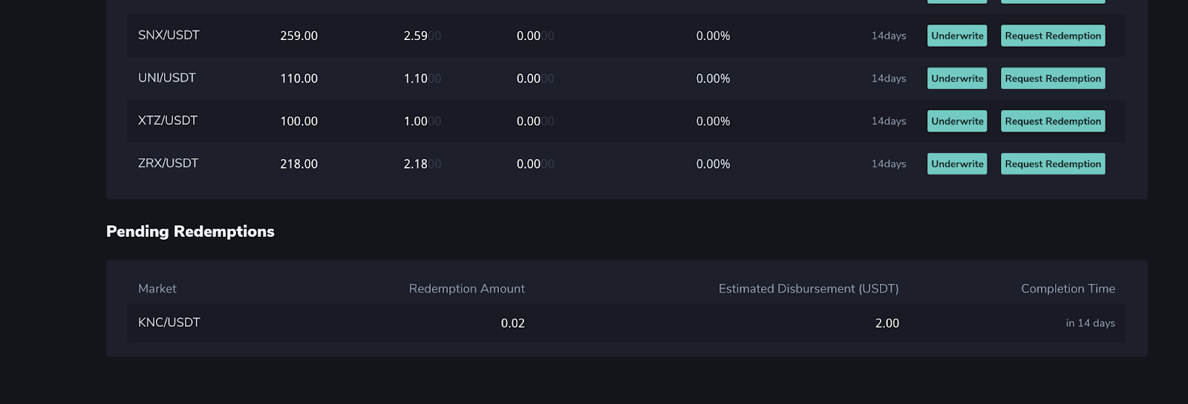
Task: Click Underwrite for XTZ/USDT market
Action: pos(957,121)
